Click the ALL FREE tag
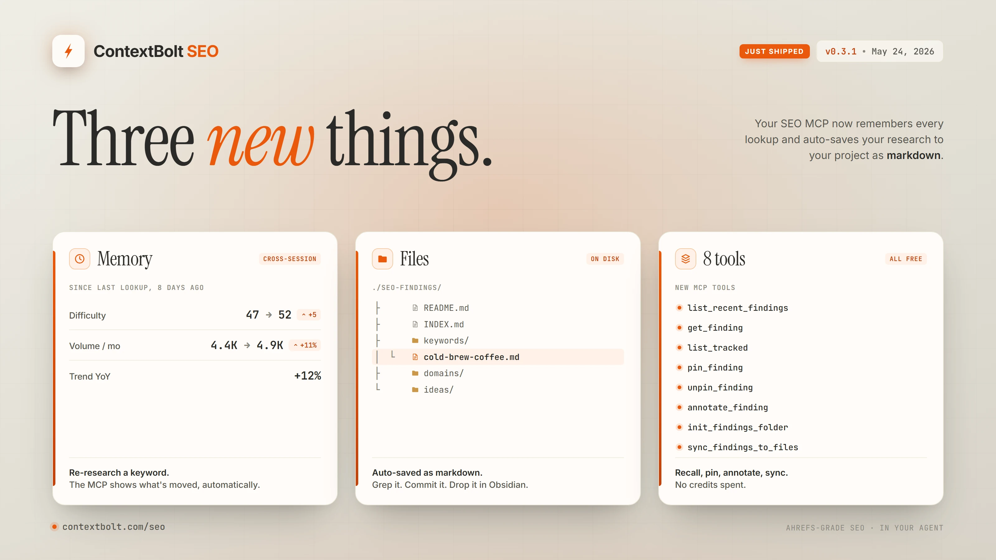The height and width of the screenshot is (560, 996). (905, 259)
